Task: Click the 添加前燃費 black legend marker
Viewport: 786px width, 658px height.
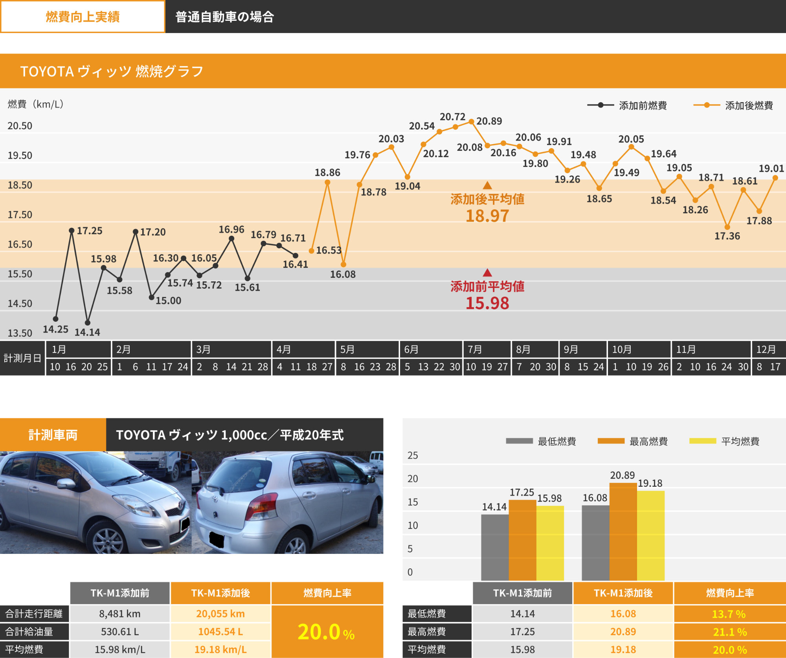Action: (601, 105)
